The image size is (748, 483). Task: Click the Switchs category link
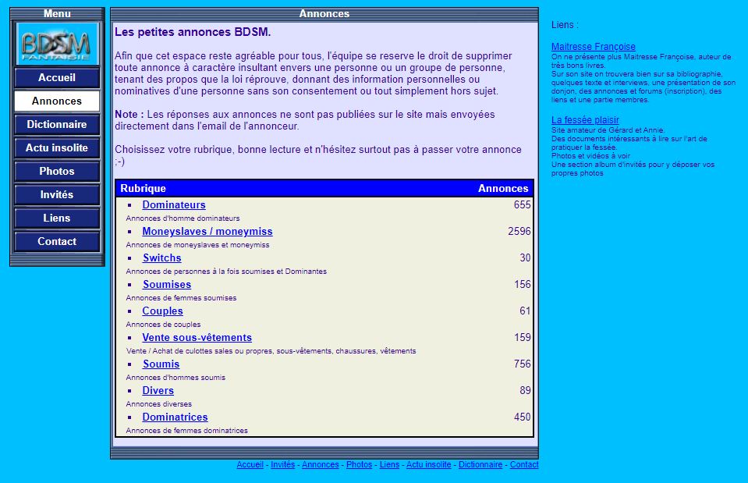coord(161,258)
